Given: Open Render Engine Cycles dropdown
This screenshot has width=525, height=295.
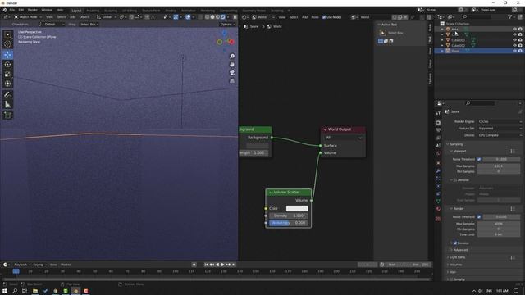Looking at the screenshot, I should [500, 121].
